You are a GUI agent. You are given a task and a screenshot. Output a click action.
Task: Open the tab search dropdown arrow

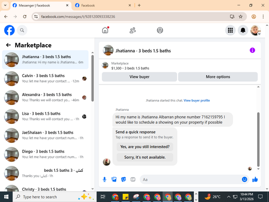5,5
